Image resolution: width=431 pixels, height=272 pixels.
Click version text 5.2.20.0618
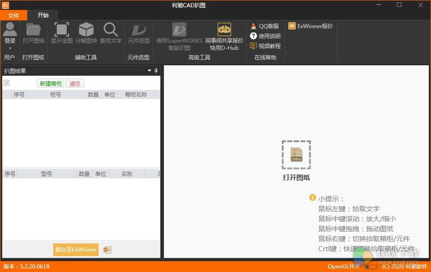pyautogui.click(x=35, y=266)
